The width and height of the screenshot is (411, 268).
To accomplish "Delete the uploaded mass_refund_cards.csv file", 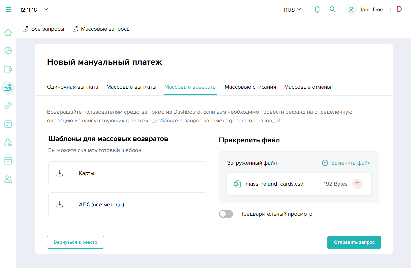I will pos(357,184).
